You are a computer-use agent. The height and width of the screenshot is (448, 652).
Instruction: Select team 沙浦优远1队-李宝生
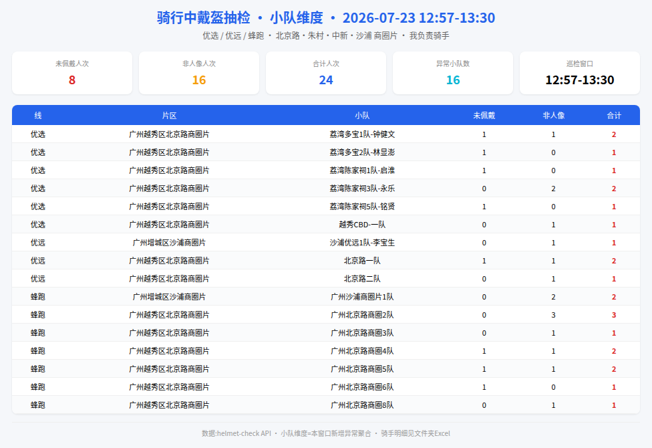coord(362,243)
